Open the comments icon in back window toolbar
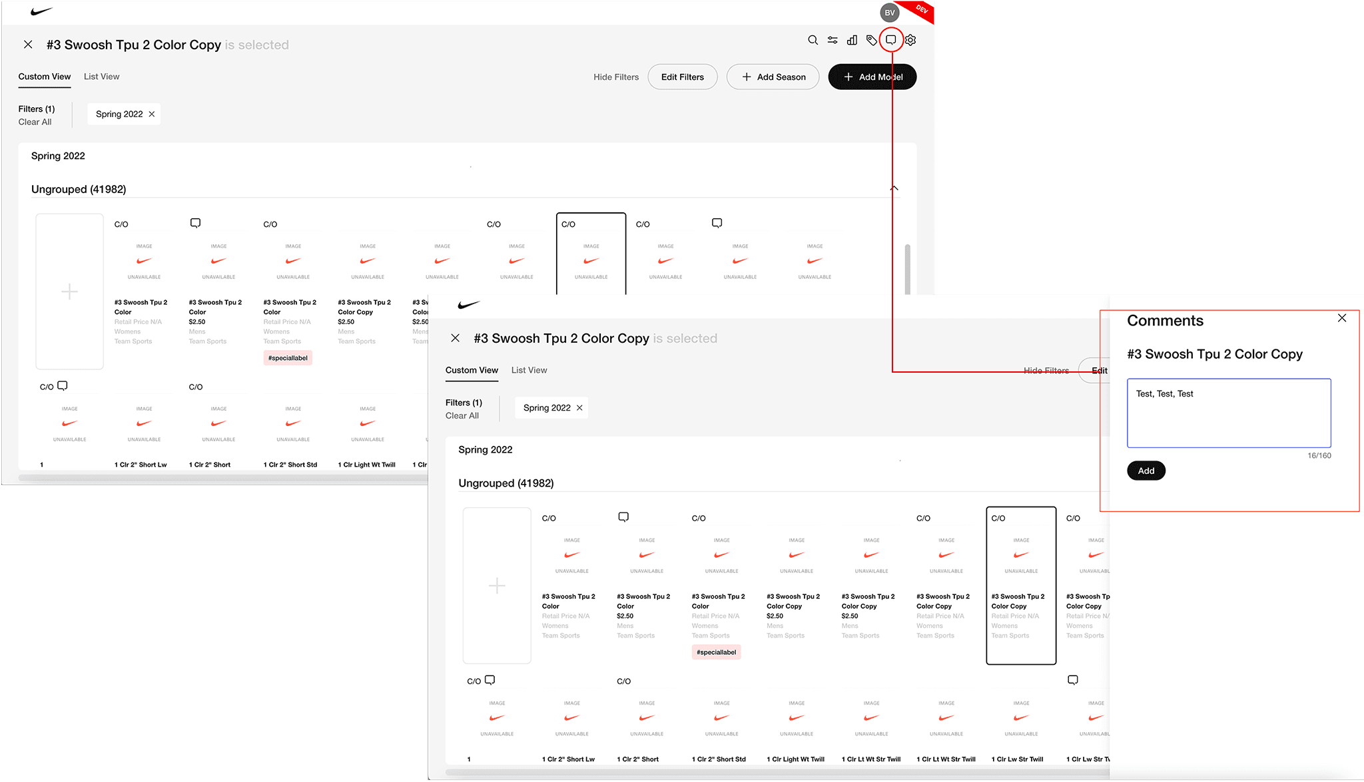 coord(891,40)
